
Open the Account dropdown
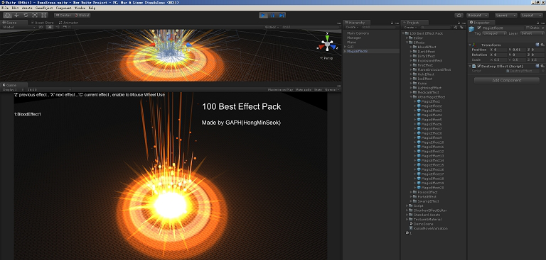(478, 16)
